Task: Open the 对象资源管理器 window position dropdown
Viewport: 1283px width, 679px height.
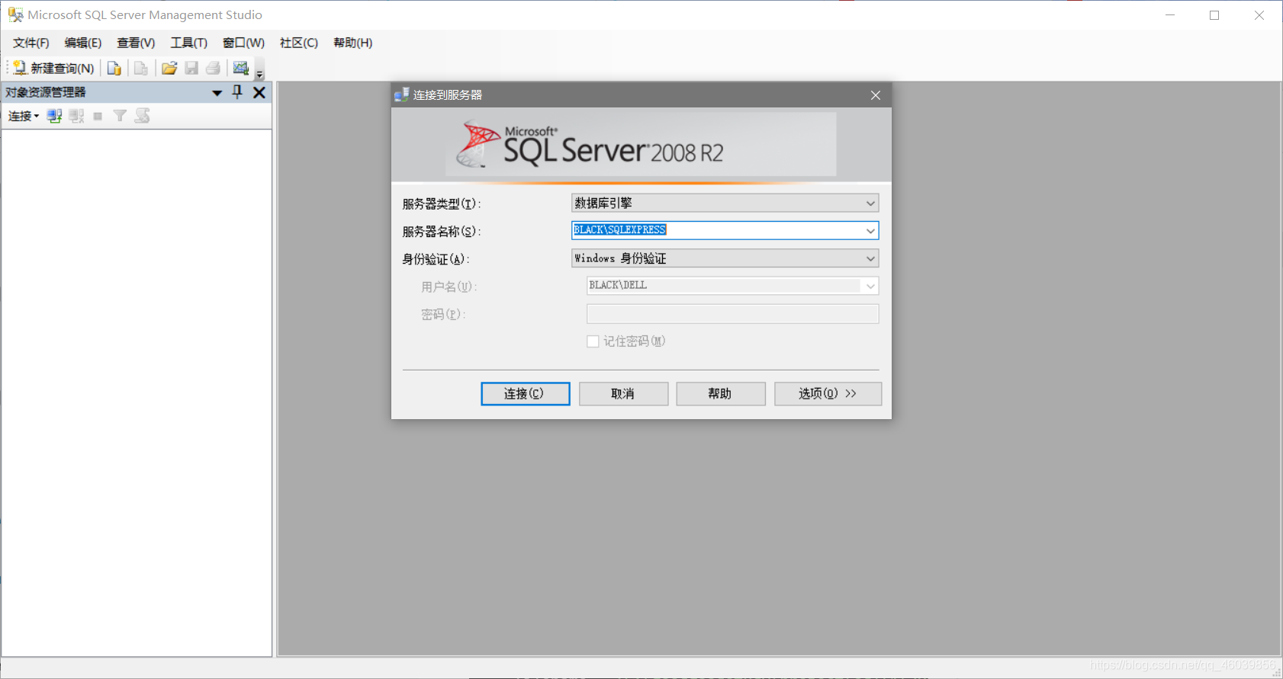Action: click(x=217, y=93)
